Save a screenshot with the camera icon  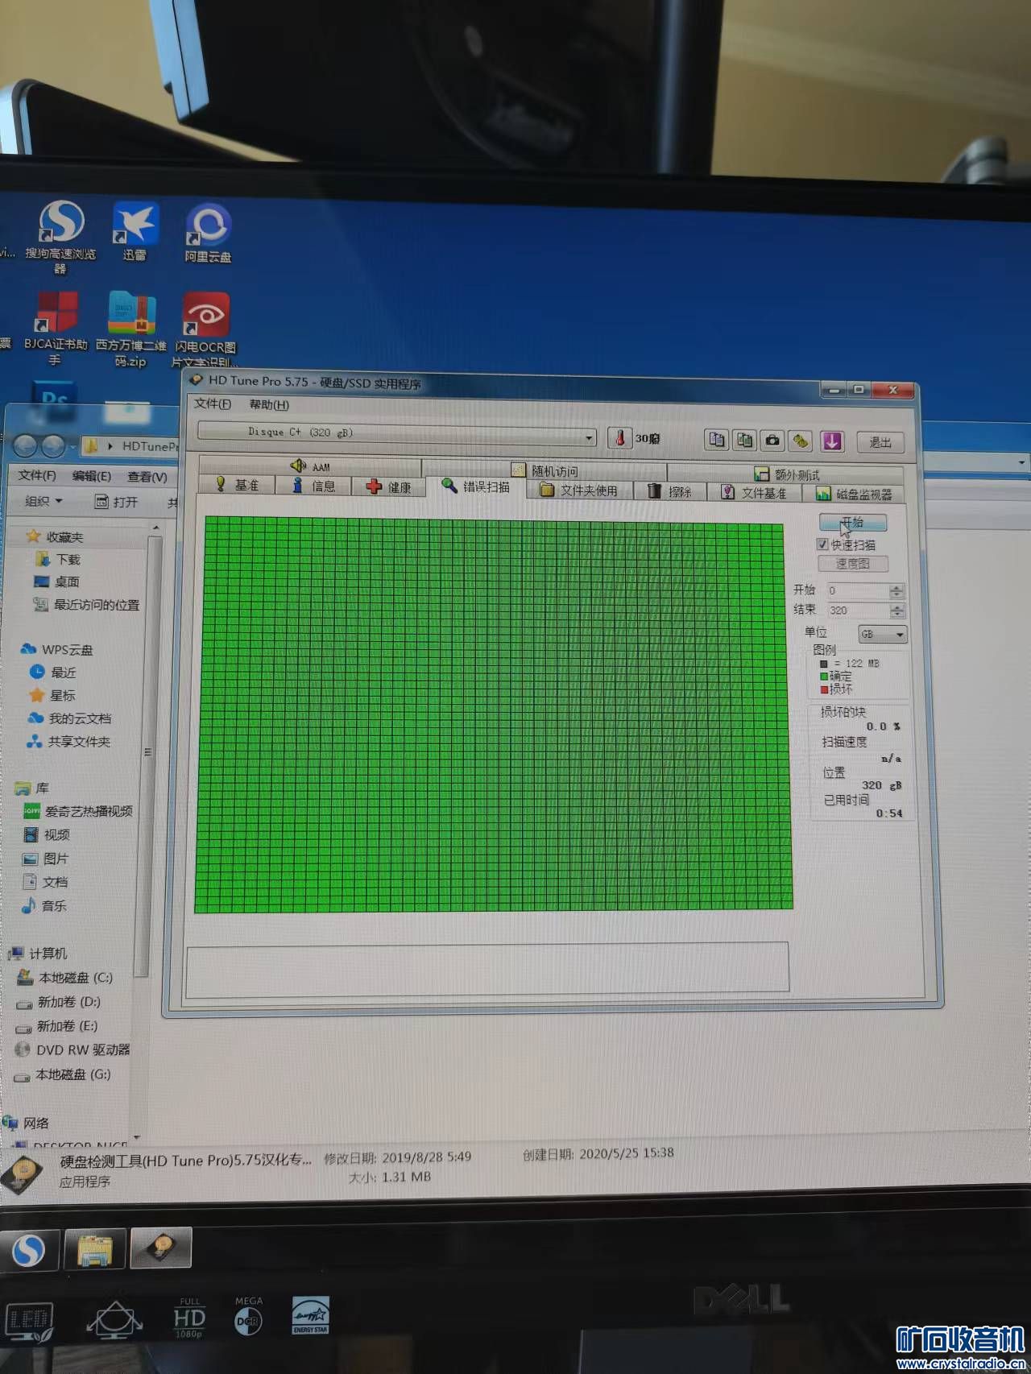773,441
